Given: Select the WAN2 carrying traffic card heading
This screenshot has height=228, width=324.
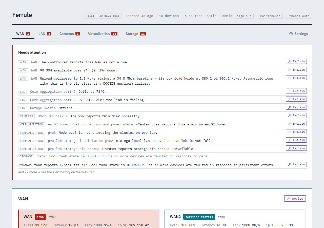Looking at the screenshot, I should tap(175, 217).
